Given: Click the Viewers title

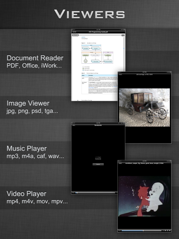Looking at the screenshot, I should (89, 14).
